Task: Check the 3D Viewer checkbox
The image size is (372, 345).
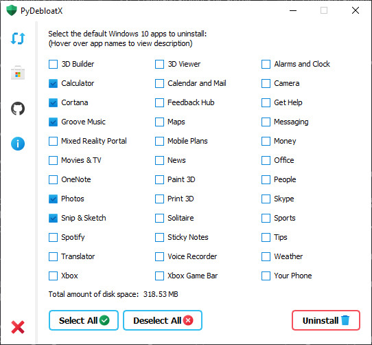Action: click(x=159, y=64)
